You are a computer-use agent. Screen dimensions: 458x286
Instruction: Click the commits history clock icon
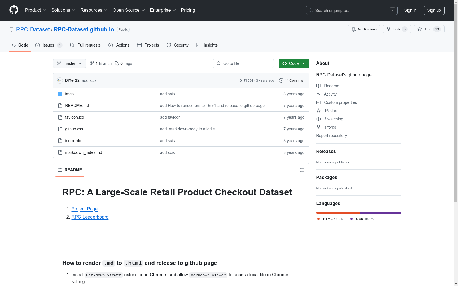(281, 80)
